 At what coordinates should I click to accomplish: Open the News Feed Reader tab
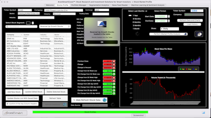tap(120, 5)
